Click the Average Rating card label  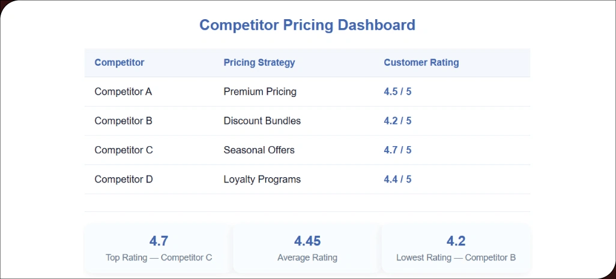307,258
